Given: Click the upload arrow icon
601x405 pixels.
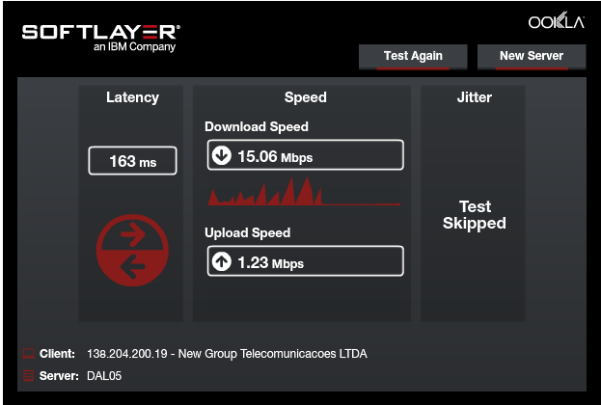Looking at the screenshot, I should [222, 261].
